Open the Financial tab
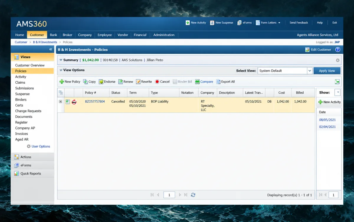The width and height of the screenshot is (354, 222). point(140,35)
